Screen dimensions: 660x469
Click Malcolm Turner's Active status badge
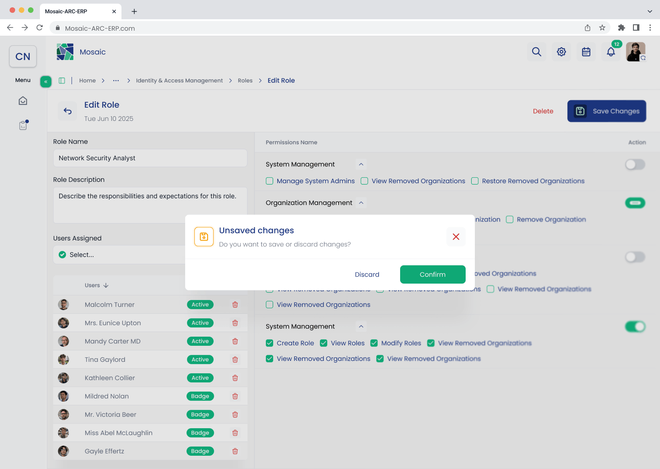200,305
